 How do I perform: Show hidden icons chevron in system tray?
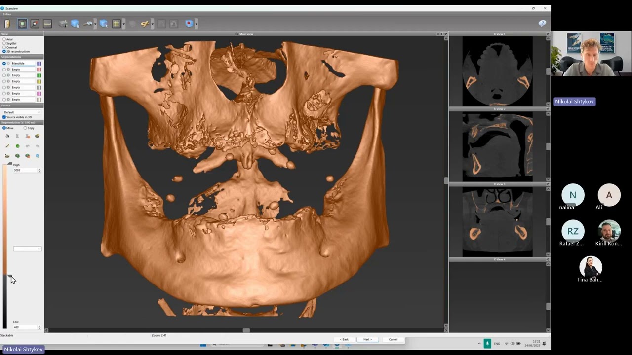(479, 343)
